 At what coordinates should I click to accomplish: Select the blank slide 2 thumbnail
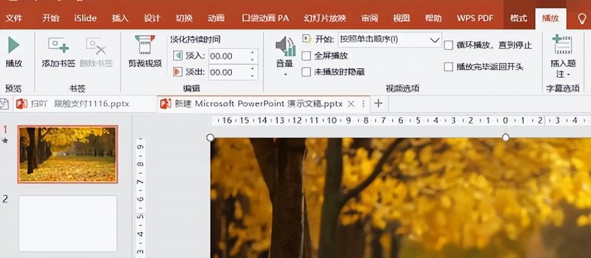point(68,223)
